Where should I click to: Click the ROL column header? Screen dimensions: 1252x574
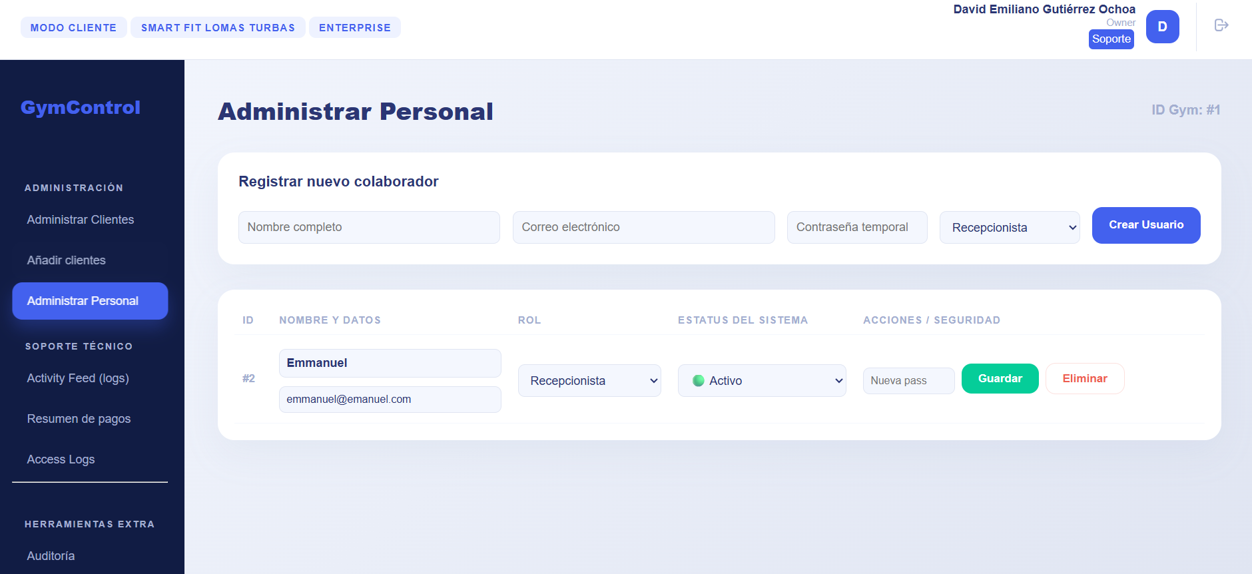pyautogui.click(x=529, y=320)
